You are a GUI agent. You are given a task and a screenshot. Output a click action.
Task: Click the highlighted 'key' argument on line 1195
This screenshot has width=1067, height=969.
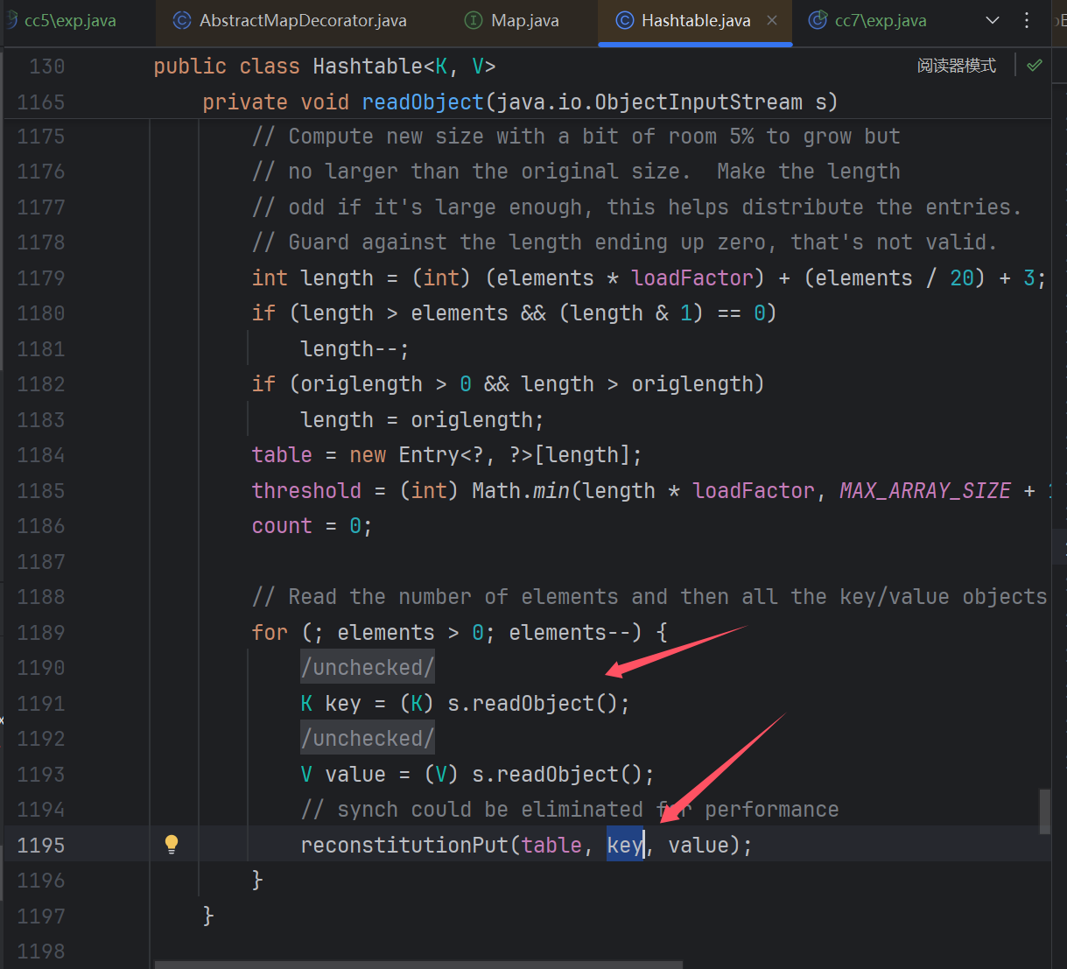tap(625, 846)
